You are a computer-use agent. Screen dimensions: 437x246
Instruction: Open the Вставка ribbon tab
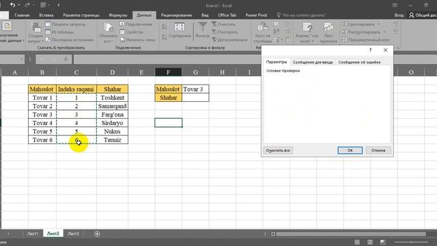click(x=46, y=15)
